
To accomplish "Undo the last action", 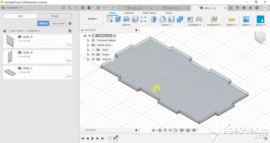I will coord(104,8).
